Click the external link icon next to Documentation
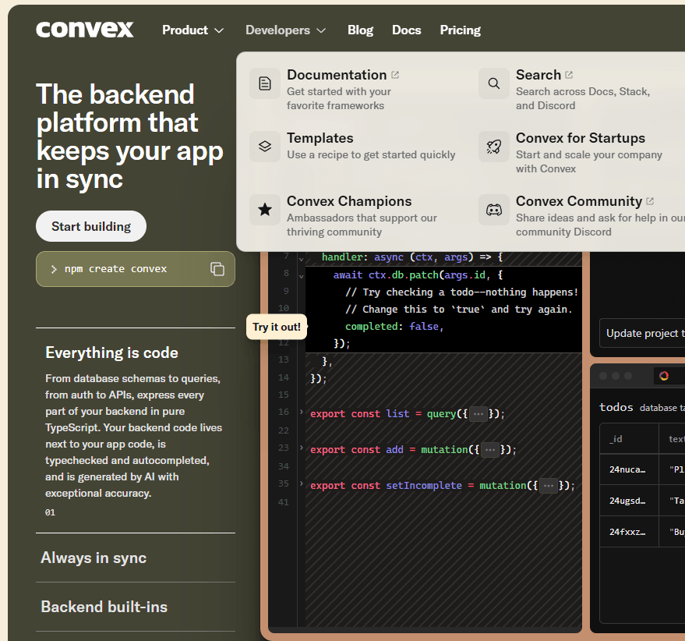685x641 pixels. point(395,73)
